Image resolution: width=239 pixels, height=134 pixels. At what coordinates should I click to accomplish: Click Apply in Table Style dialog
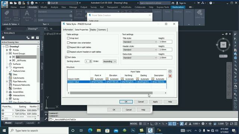(155, 102)
